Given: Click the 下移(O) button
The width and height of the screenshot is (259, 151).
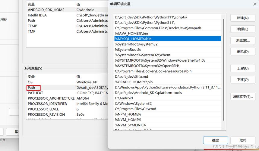Looking at the screenshot, I should (x=243, y=80).
